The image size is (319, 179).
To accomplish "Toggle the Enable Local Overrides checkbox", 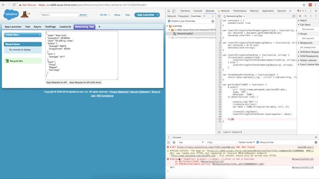I will pyautogui.click(x=169, y=21).
